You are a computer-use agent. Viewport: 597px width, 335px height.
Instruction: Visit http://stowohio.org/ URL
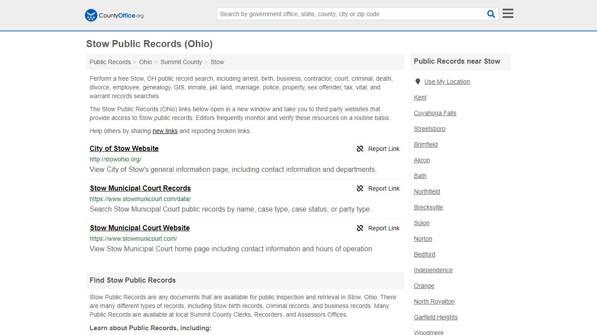pos(115,159)
